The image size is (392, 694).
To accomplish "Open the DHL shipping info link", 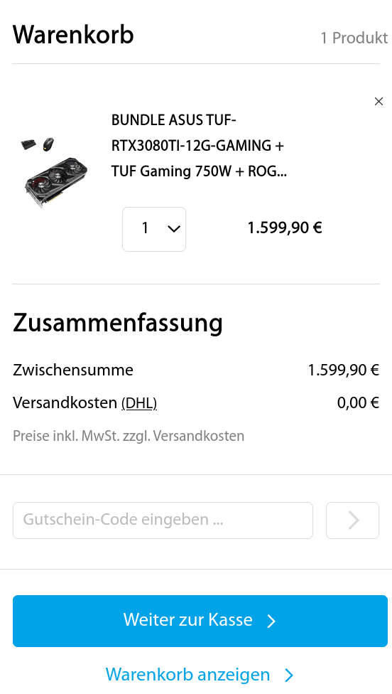I will pyautogui.click(x=139, y=403).
